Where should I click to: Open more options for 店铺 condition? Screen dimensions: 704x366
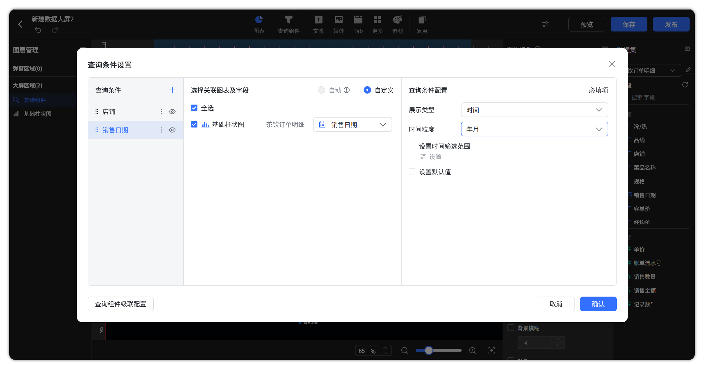point(161,112)
